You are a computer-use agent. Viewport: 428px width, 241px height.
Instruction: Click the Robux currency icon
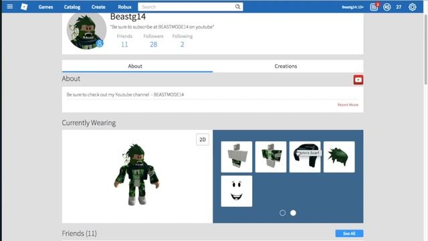pos(387,7)
